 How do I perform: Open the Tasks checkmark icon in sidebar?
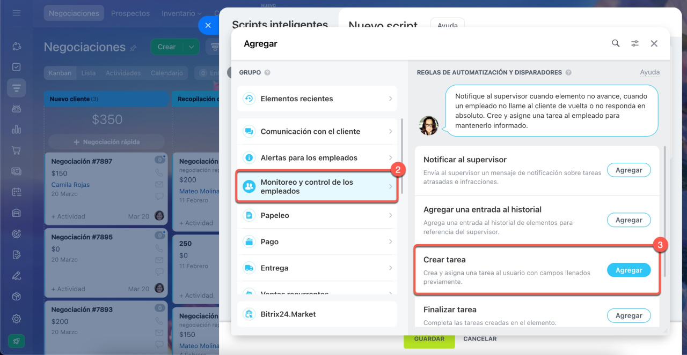[x=17, y=67]
